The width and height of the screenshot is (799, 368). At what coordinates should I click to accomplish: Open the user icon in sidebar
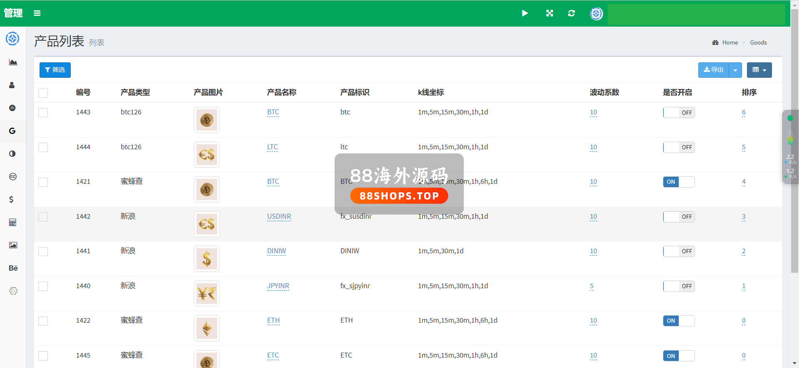(12, 85)
